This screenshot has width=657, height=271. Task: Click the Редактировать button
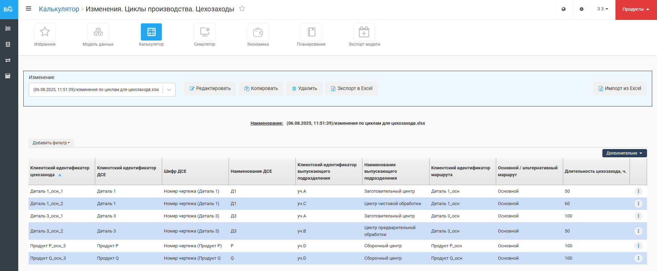coord(210,89)
